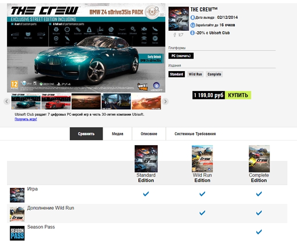The height and width of the screenshot is (246, 297).
Task: Click the Season Pass row icon
Action: [x=17, y=233]
